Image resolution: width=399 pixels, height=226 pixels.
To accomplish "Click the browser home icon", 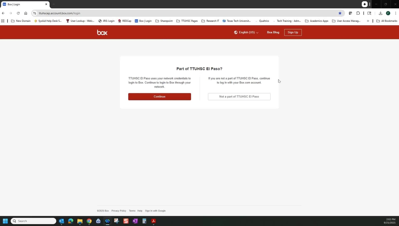I will (26, 13).
